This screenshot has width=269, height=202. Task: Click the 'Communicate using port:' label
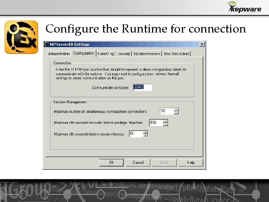point(111,88)
